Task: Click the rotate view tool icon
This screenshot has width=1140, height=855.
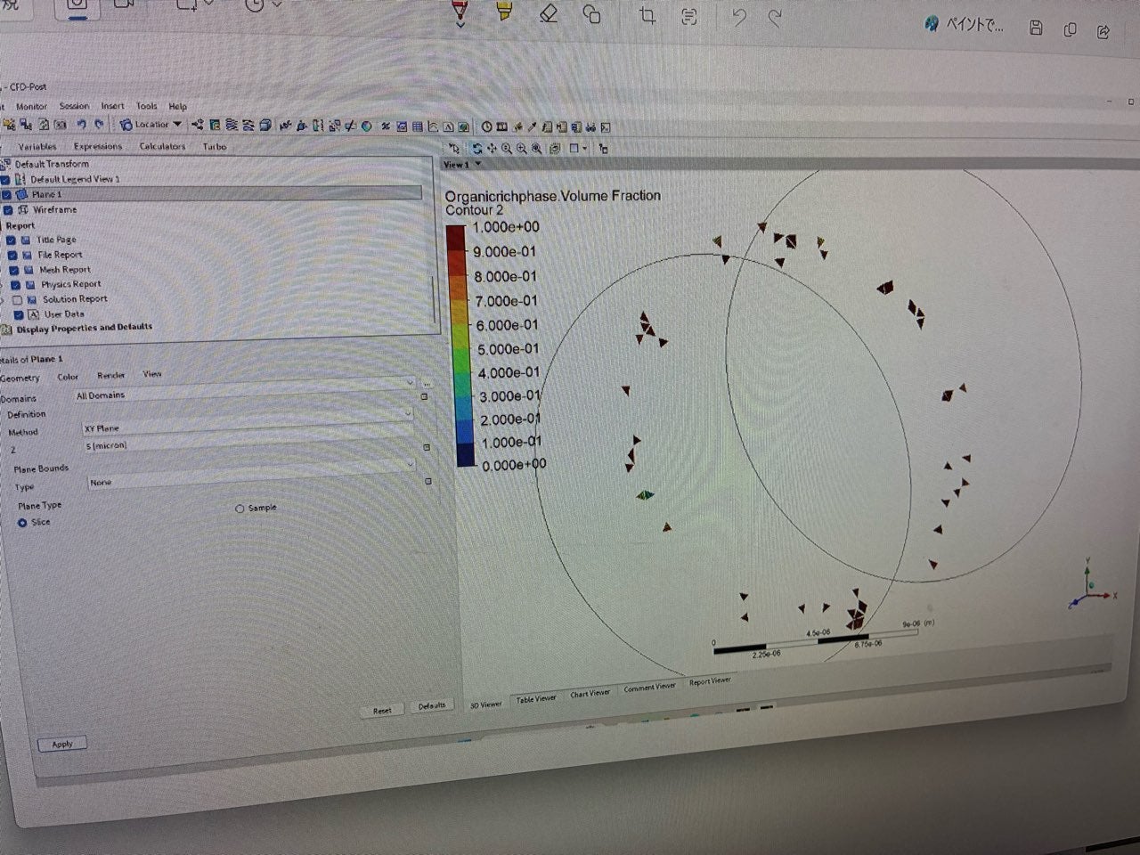Action: click(x=477, y=149)
